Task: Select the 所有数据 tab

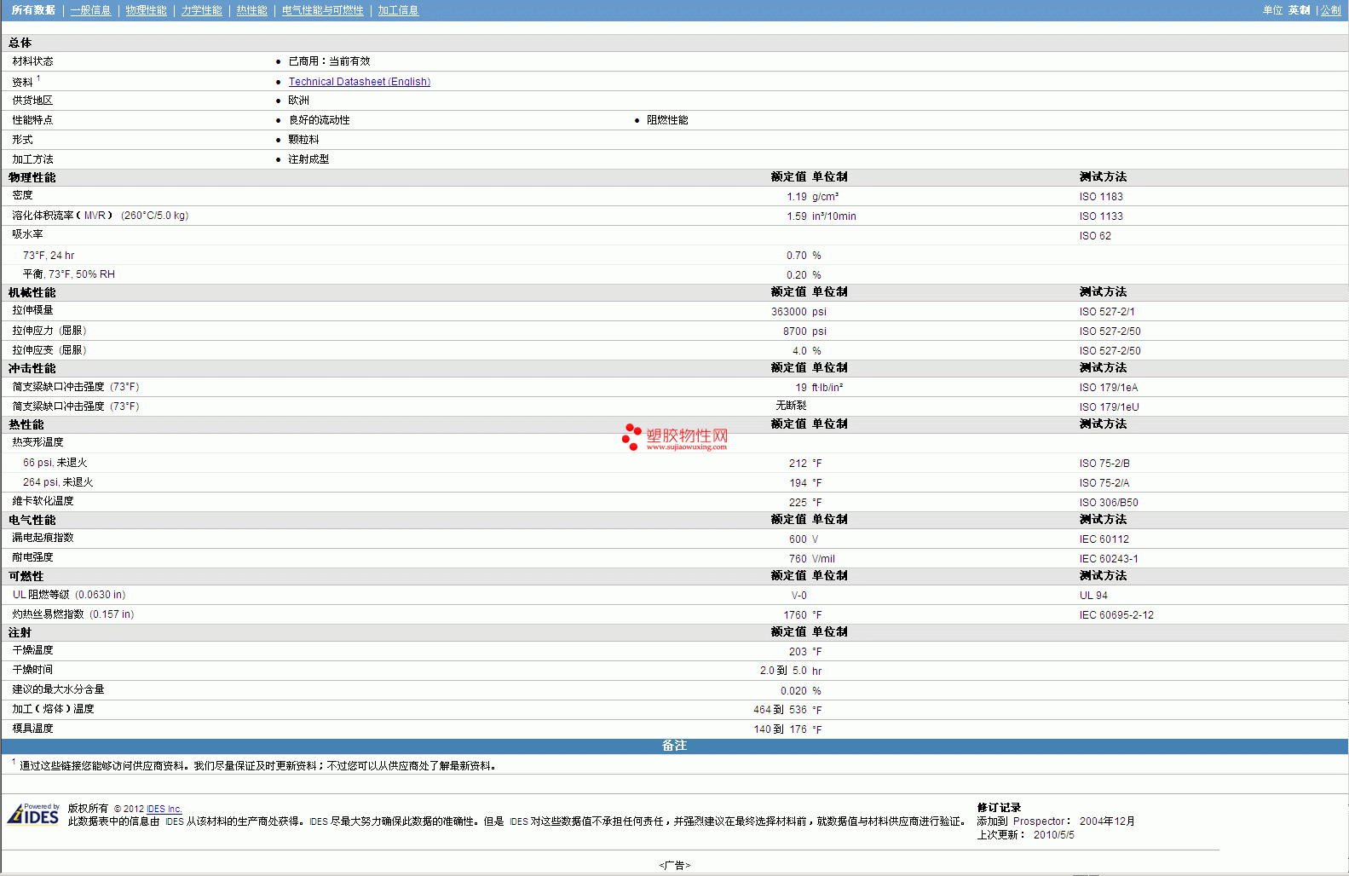Action: click(x=33, y=10)
